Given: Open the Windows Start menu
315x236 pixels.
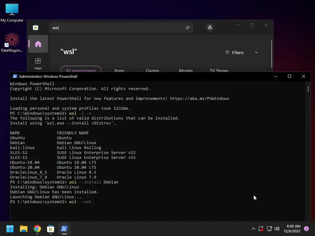Looking at the screenshot, I should [10, 229].
